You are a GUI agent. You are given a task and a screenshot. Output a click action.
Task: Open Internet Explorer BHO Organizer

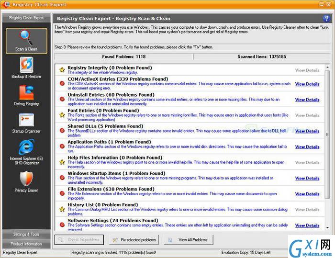coord(26,152)
